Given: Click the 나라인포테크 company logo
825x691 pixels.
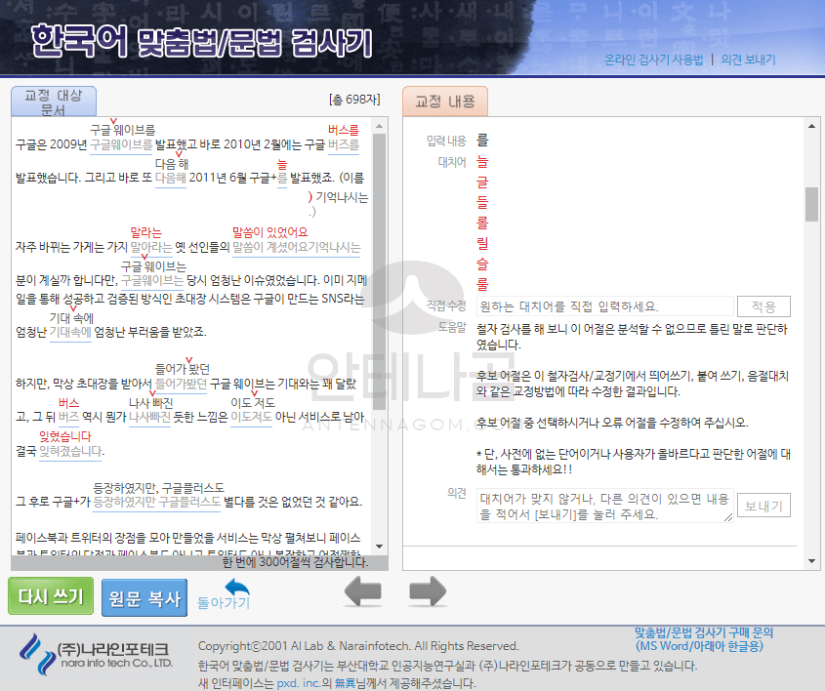Looking at the screenshot, I should pos(96,654).
